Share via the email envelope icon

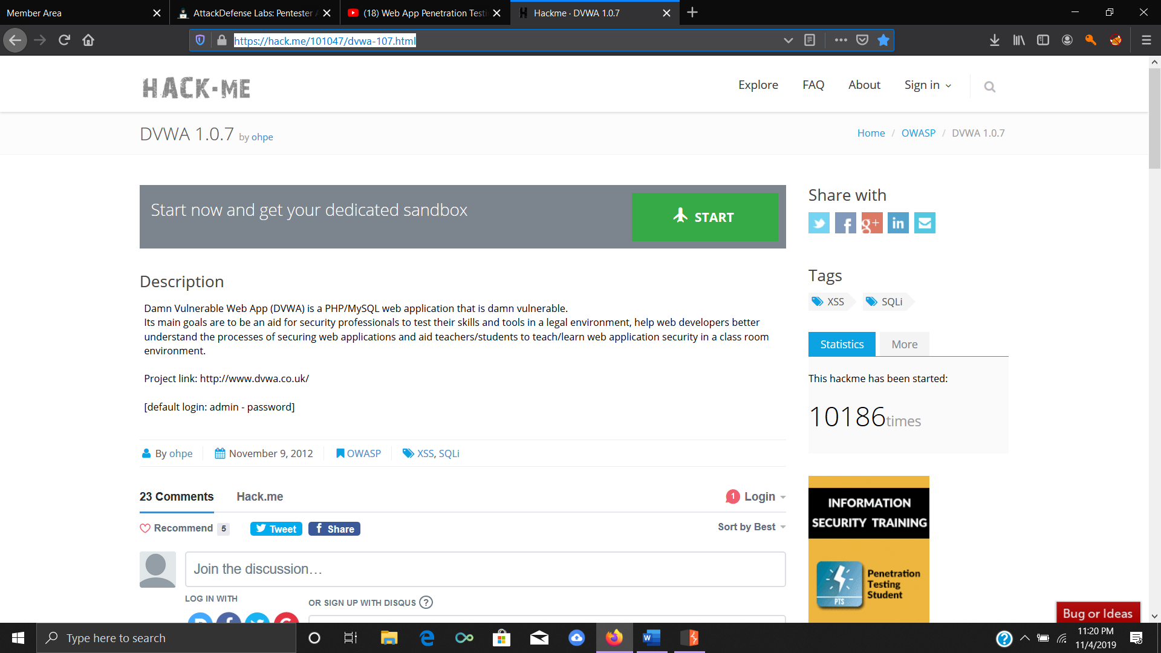pyautogui.click(x=925, y=223)
